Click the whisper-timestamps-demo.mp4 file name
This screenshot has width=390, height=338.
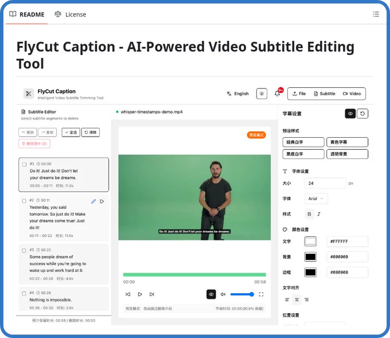pos(151,112)
